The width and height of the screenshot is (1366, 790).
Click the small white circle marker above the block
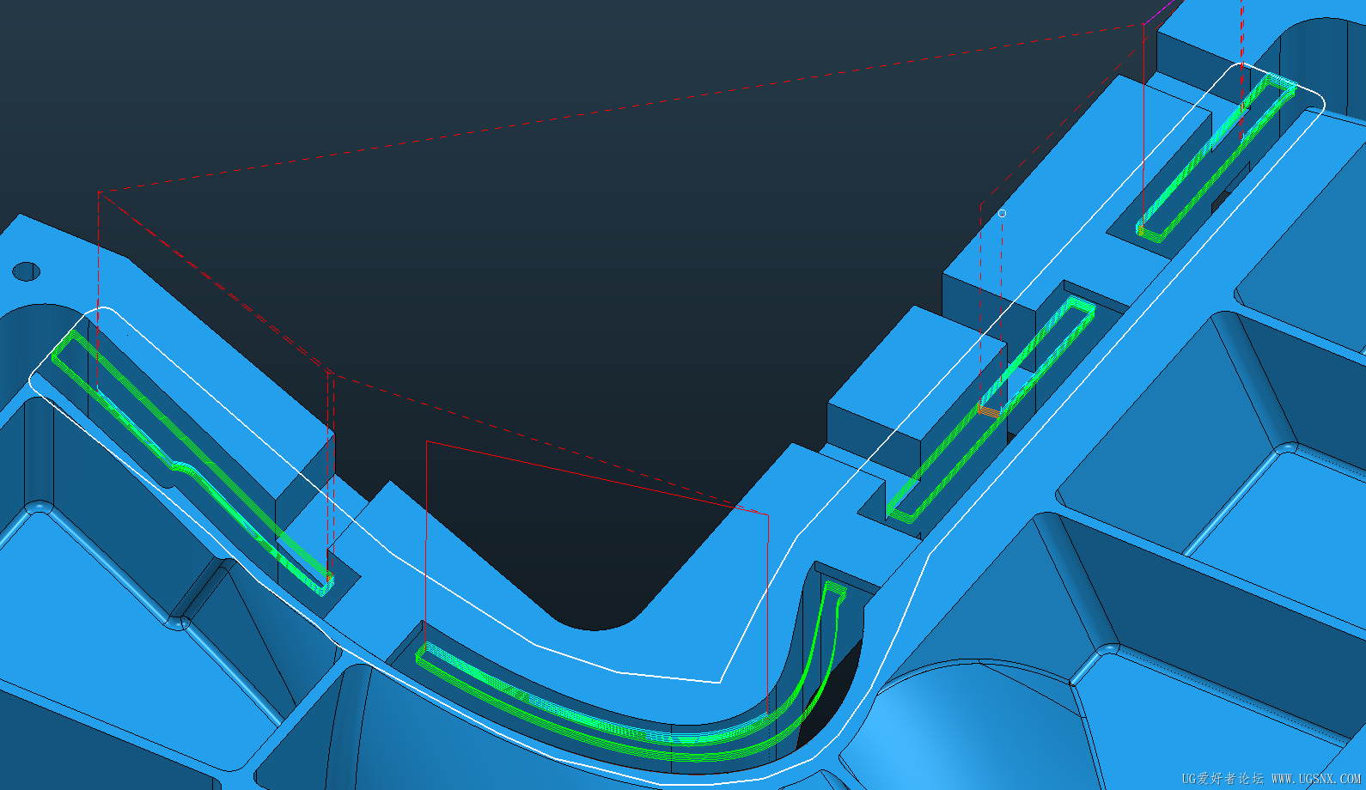tap(1002, 213)
